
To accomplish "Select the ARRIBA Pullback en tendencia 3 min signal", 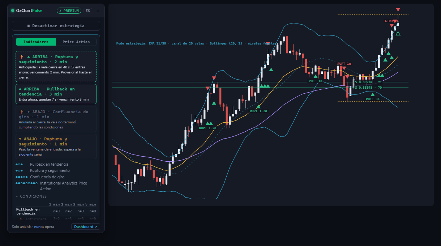I will point(56,94).
